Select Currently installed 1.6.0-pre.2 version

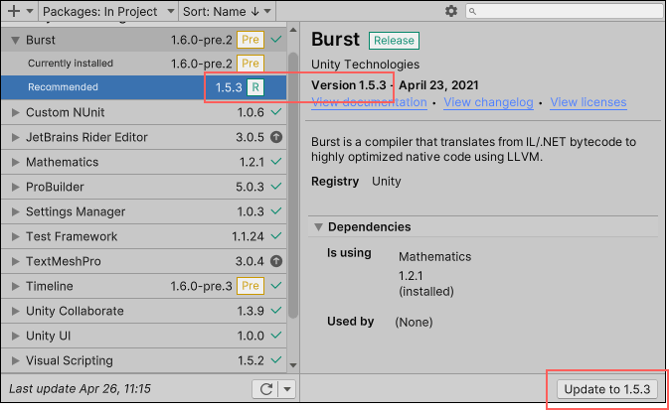point(144,64)
